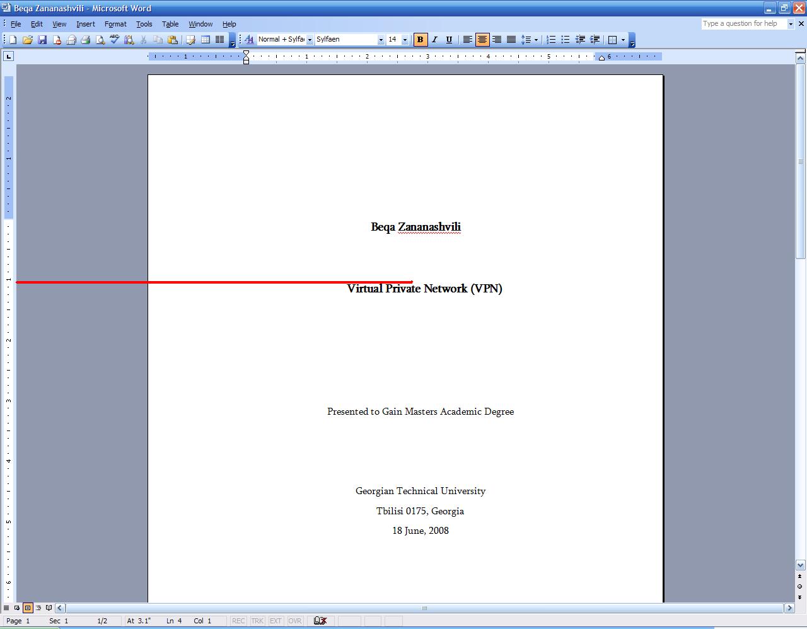
Task: Click the Paste clipboard icon
Action: click(x=172, y=40)
